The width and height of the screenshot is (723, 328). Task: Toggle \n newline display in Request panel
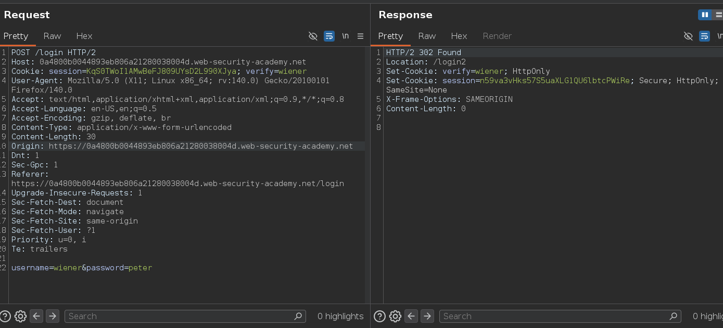click(345, 36)
